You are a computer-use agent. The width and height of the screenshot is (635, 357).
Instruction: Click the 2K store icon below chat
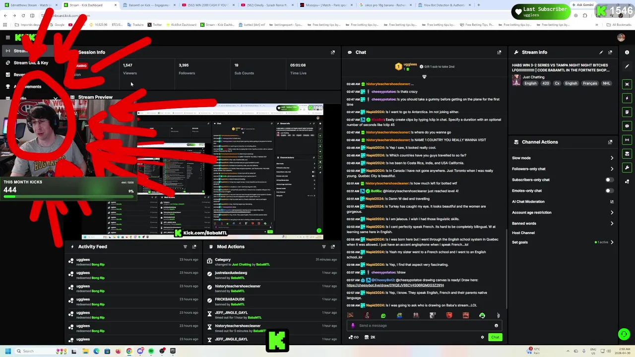click(x=370, y=337)
